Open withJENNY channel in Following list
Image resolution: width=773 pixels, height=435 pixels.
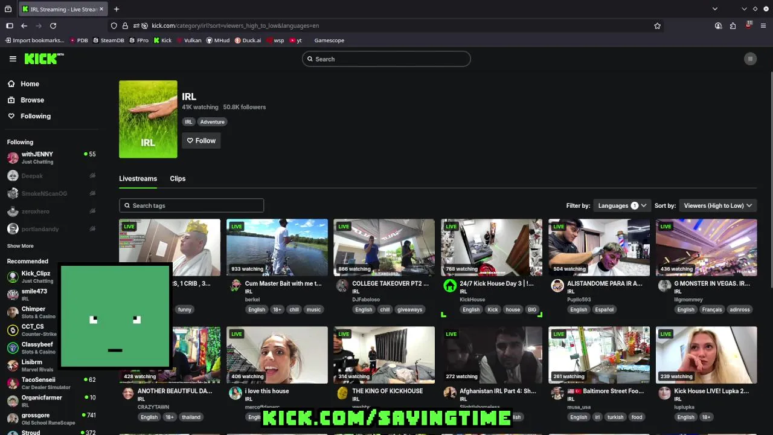tap(51, 158)
